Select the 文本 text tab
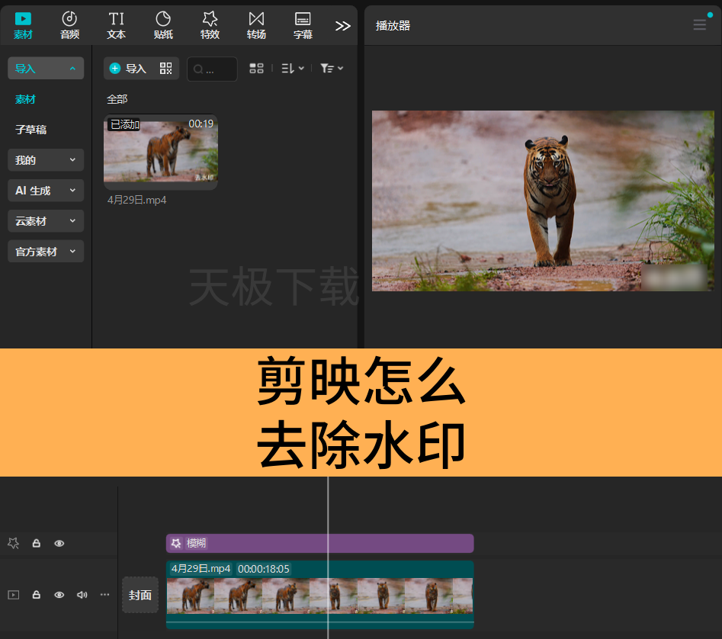This screenshot has height=639, width=722. coord(116,25)
